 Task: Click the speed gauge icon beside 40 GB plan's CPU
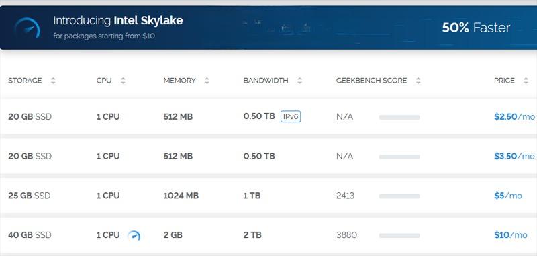pos(134,235)
